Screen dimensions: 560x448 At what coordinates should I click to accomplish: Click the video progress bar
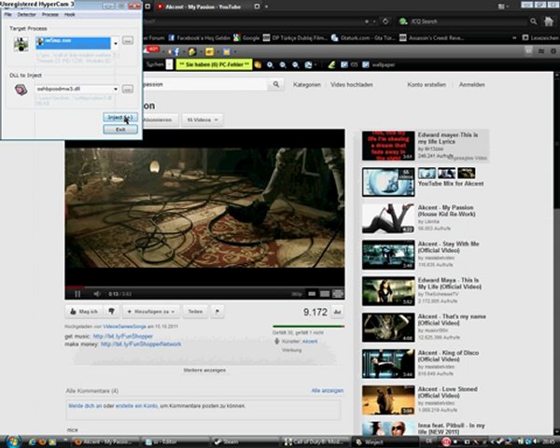click(x=205, y=285)
